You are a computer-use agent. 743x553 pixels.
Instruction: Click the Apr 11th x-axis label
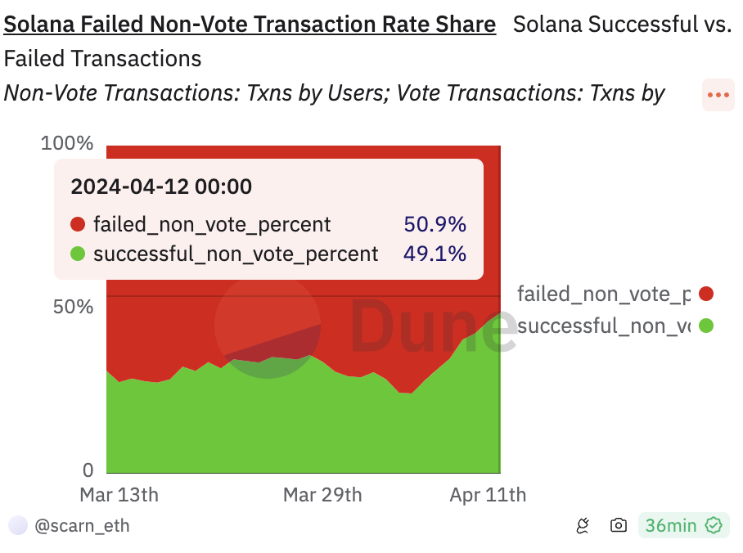pyautogui.click(x=488, y=495)
